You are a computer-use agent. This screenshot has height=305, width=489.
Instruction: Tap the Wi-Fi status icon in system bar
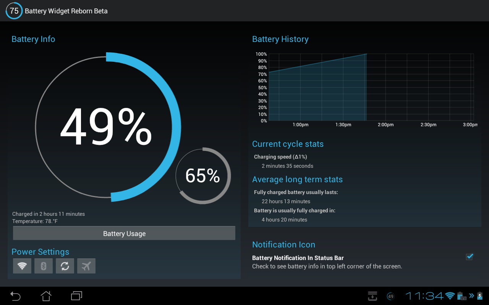tap(450, 296)
